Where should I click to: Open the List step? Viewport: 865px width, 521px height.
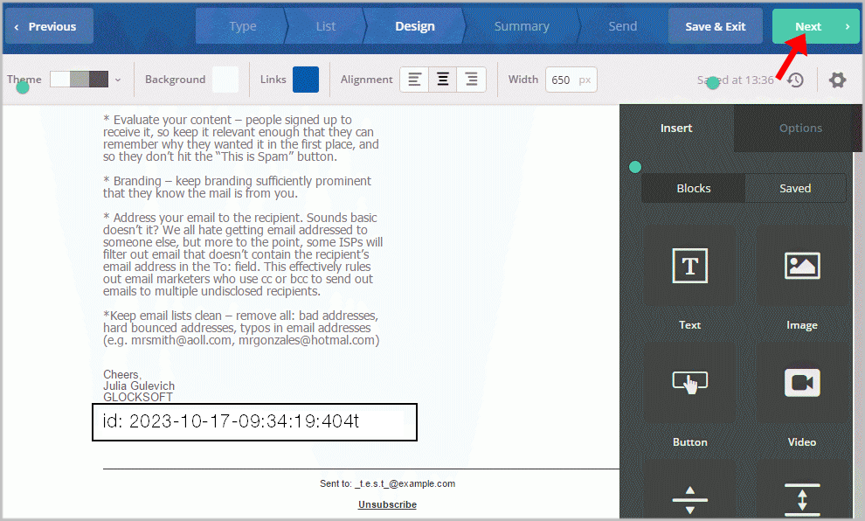click(x=326, y=26)
